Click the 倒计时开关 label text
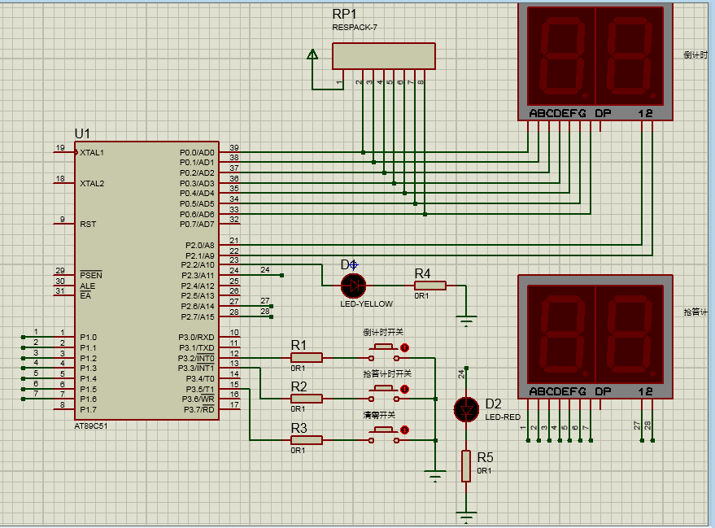 [x=383, y=332]
